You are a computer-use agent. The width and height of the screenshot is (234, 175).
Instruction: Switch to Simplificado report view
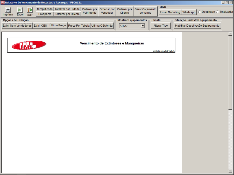[45, 9]
